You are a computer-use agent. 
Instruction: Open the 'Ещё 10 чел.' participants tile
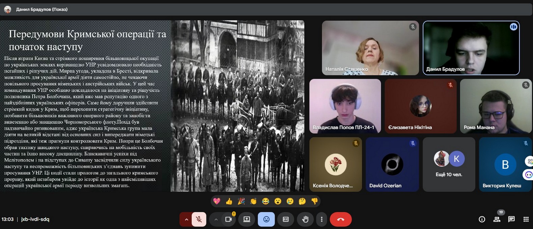pyautogui.click(x=449, y=164)
